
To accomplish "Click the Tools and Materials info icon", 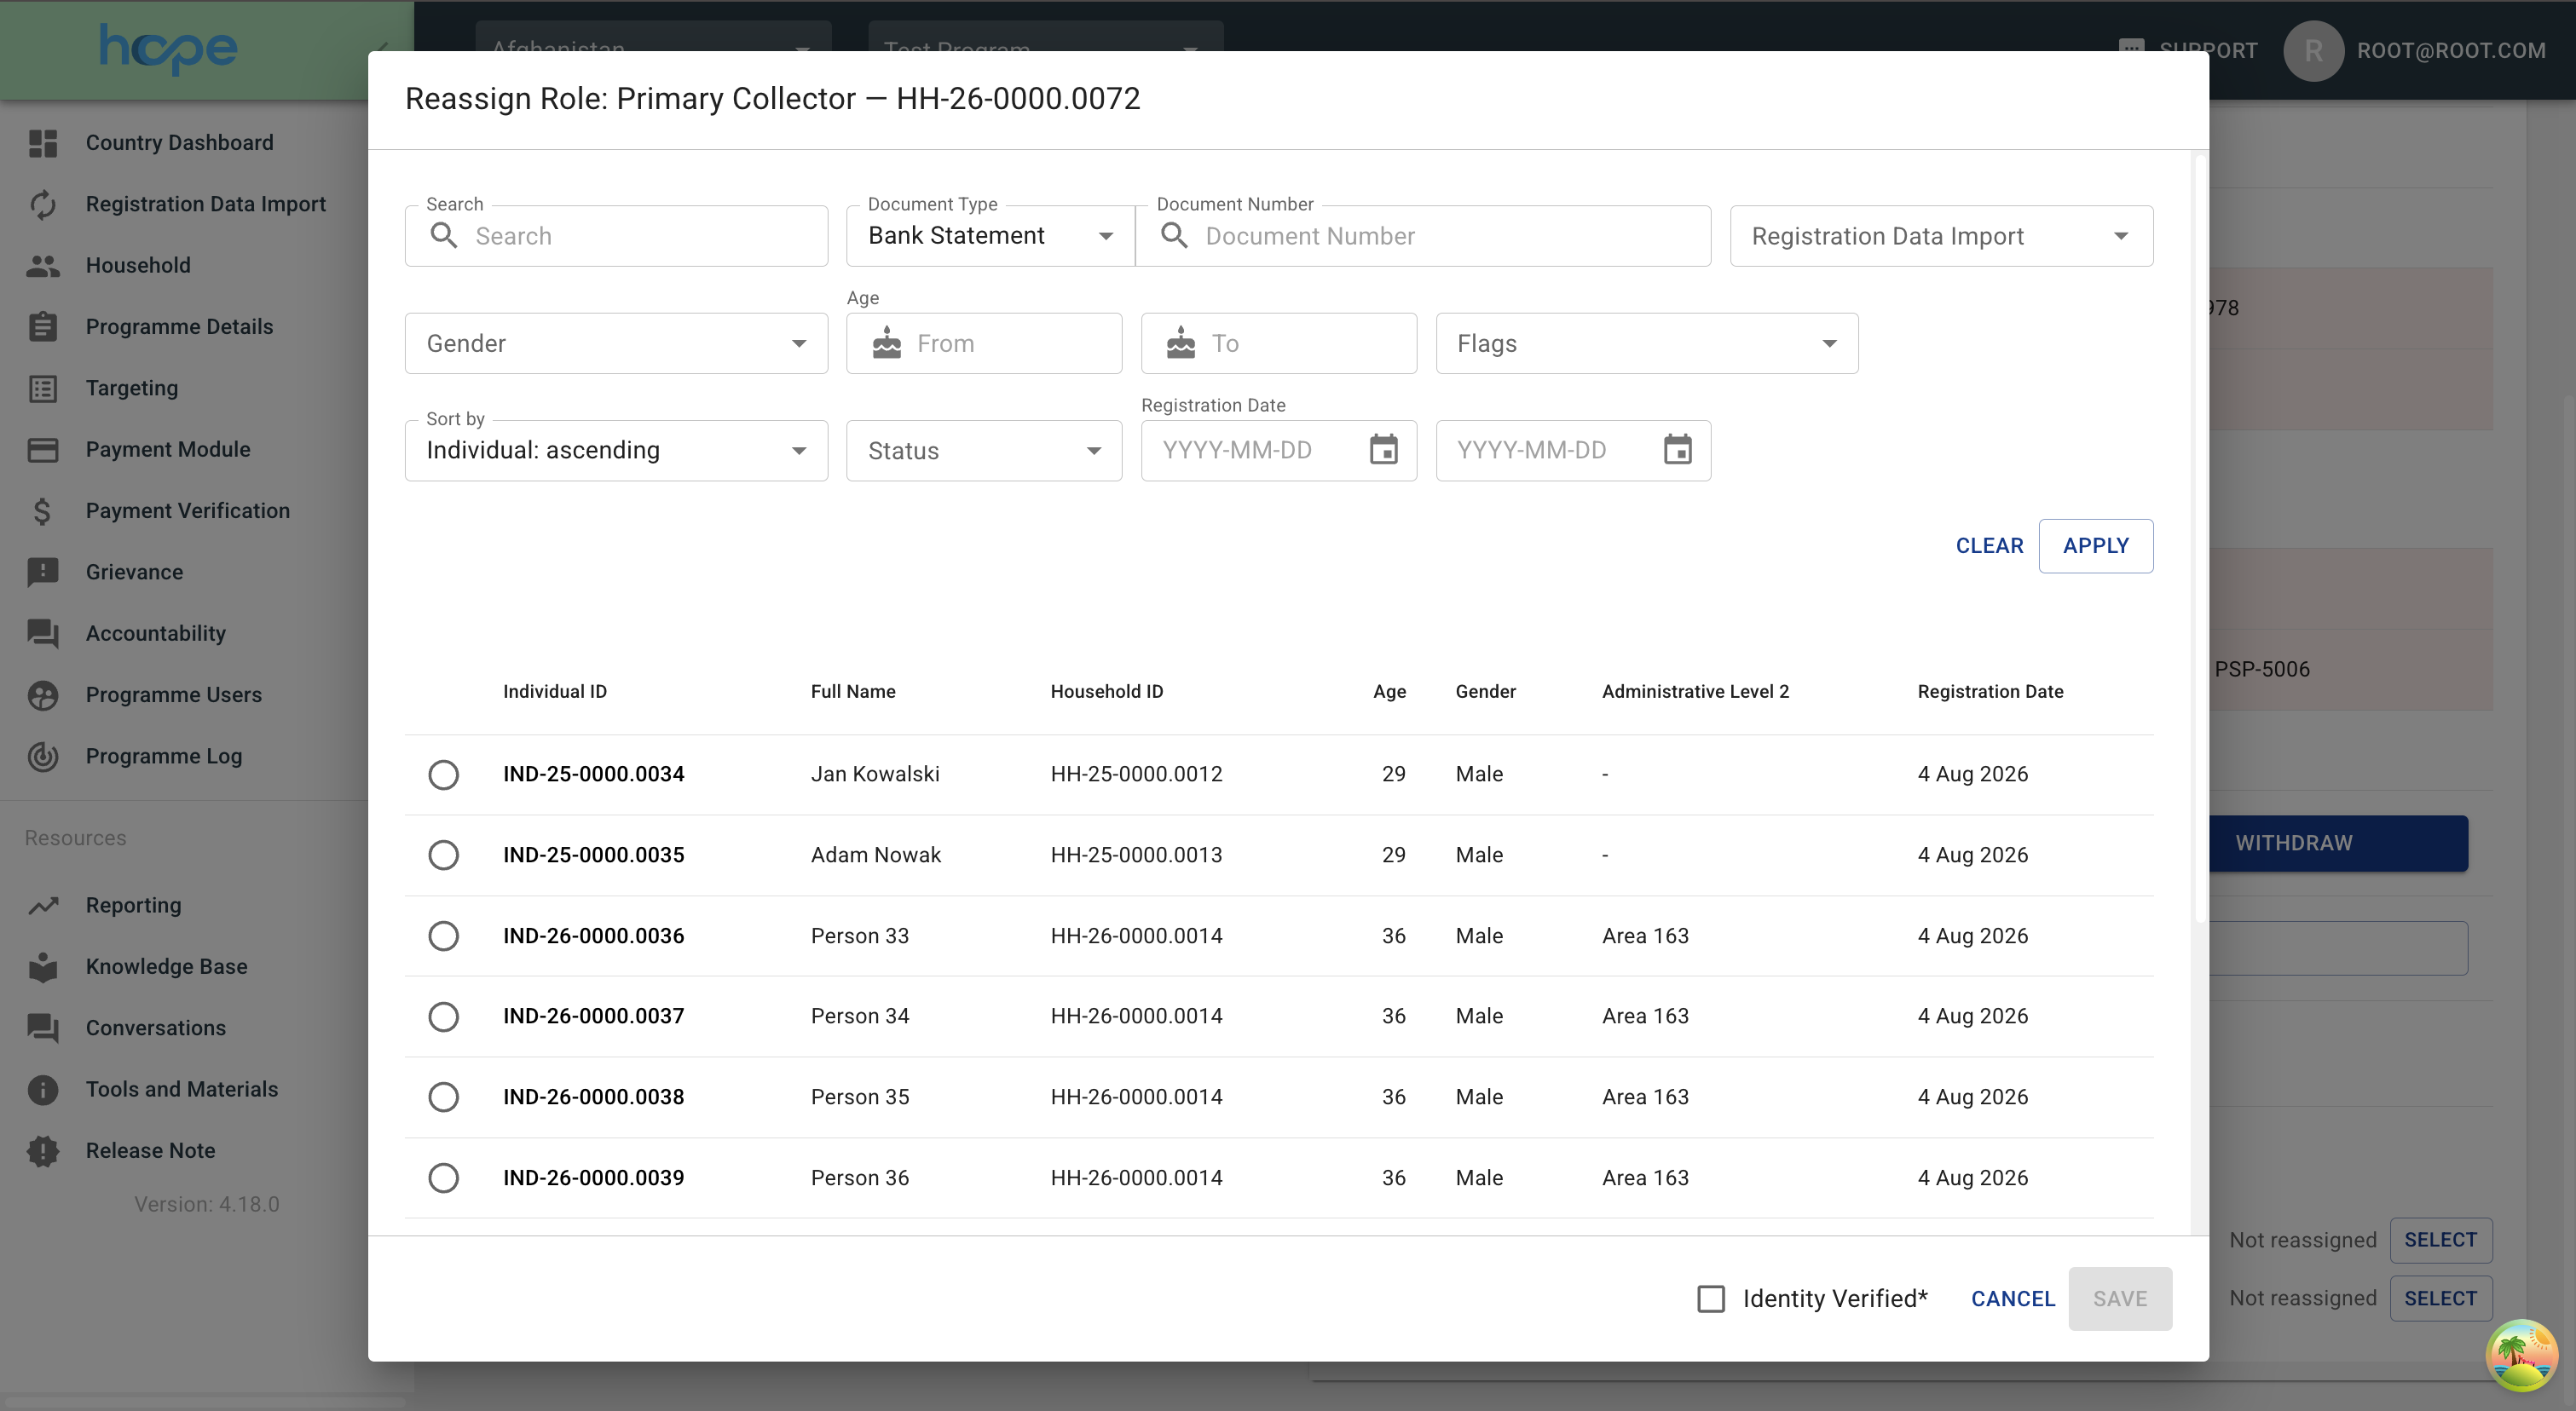I will tap(43, 1089).
